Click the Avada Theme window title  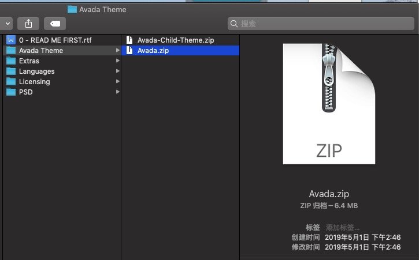pos(103,10)
